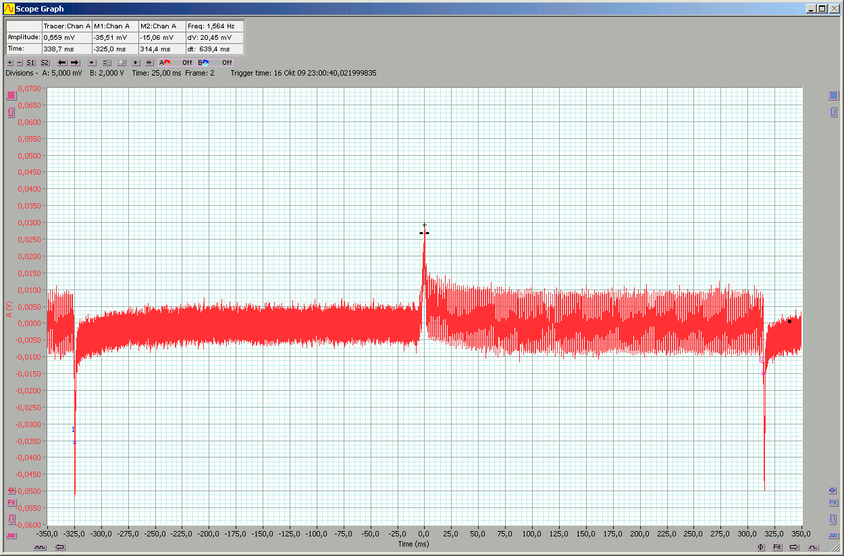Click time axis compress-waveform icon at bottom left

pos(41,547)
